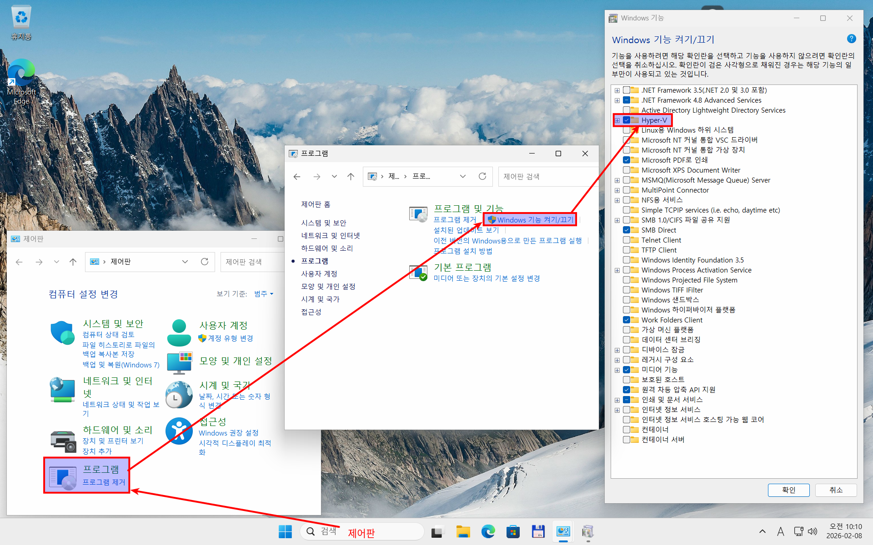Open volume speaker tray icon
The height and width of the screenshot is (545, 873).
click(813, 531)
